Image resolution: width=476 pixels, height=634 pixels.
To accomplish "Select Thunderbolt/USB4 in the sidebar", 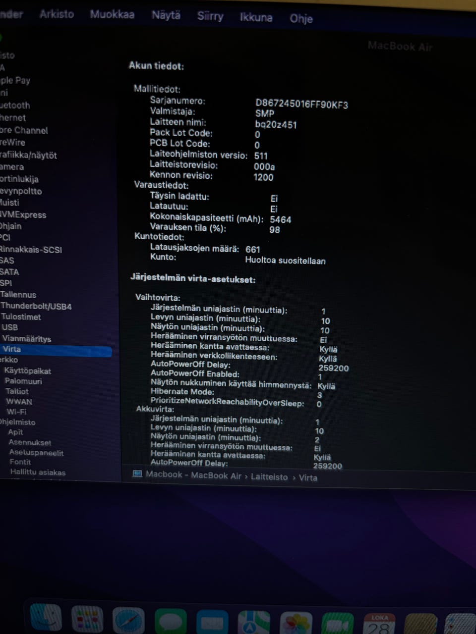I will (36, 306).
